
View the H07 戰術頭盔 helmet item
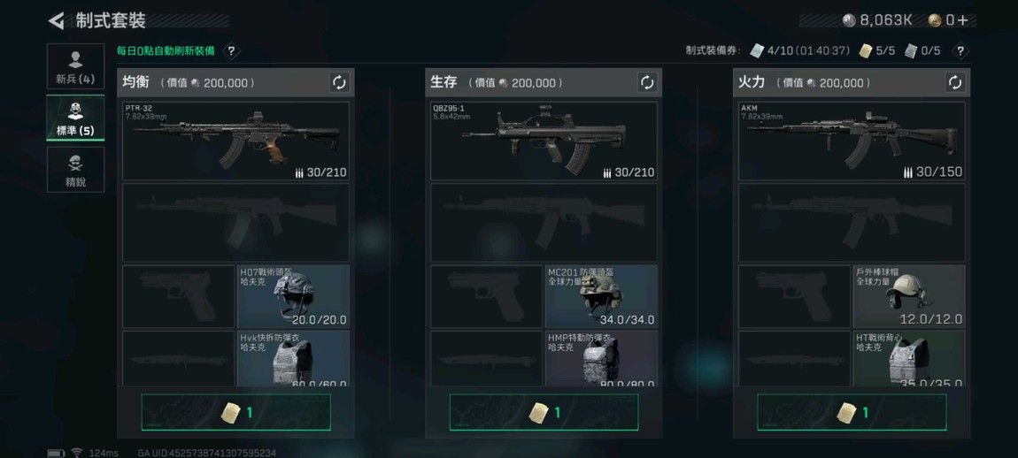click(x=294, y=296)
